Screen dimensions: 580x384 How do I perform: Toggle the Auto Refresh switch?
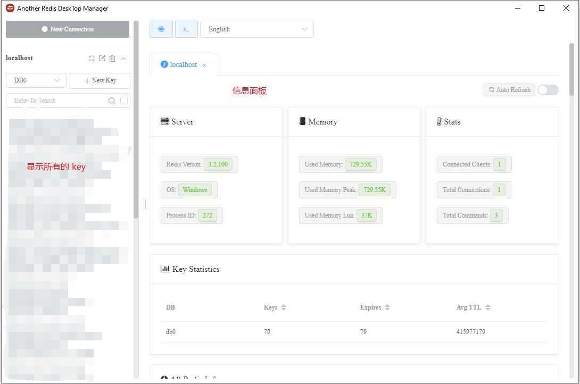click(548, 90)
